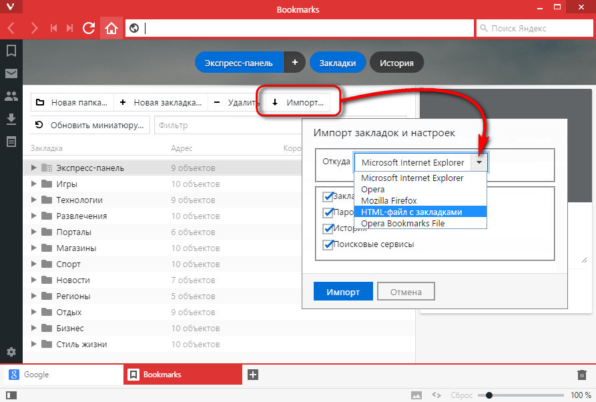Screen dimensions: 596x402
Task: Expand the Порталы folder
Action: click(33, 232)
